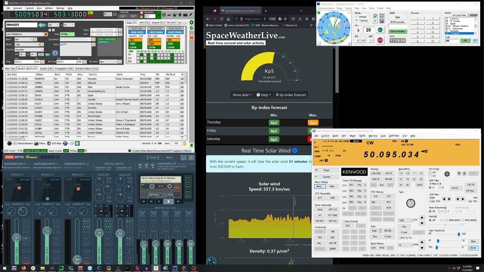Enable the XIT checkbox in ARCP-590G
The image size is (484, 272).
click(430, 176)
